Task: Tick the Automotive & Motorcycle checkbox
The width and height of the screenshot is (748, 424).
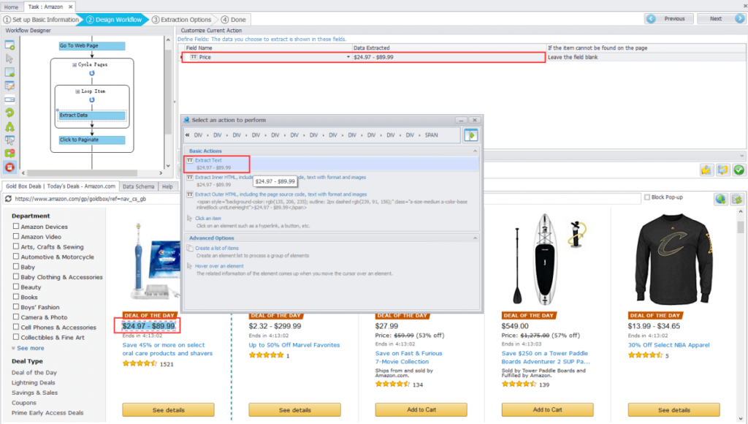Action: point(16,257)
